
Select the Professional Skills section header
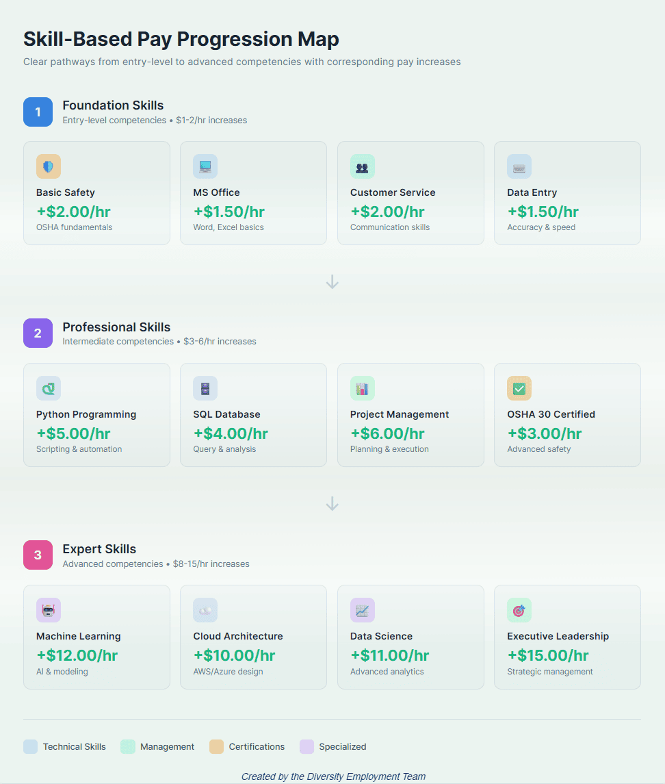click(116, 327)
